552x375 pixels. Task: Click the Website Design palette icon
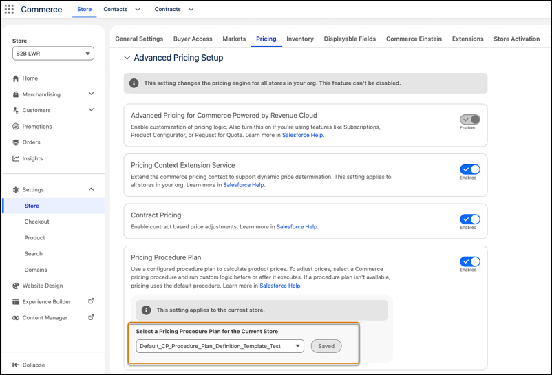point(16,286)
